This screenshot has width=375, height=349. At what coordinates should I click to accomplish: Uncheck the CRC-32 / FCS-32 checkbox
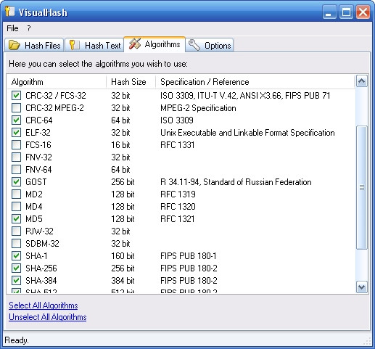tap(16, 96)
